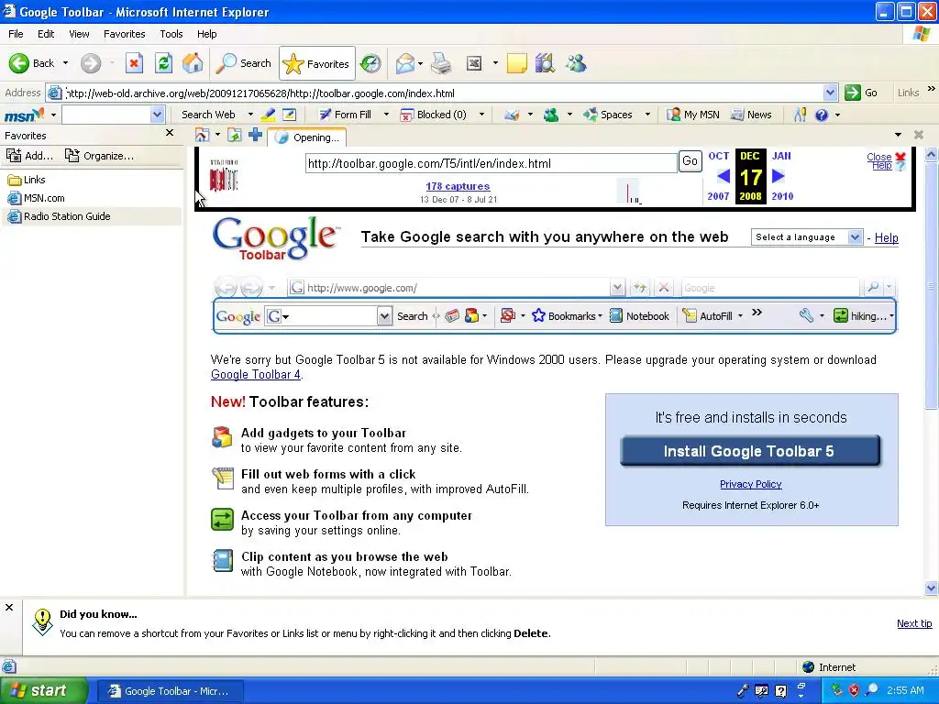939x704 pixels.
Task: Go to the Home page
Action: pos(193,63)
